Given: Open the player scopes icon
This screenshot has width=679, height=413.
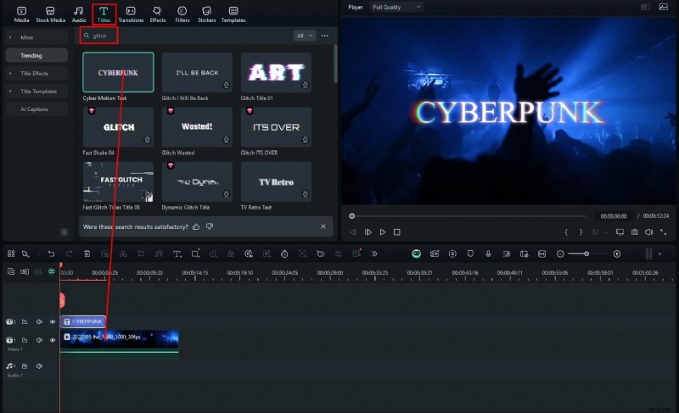Looking at the screenshot, I should (664, 7).
